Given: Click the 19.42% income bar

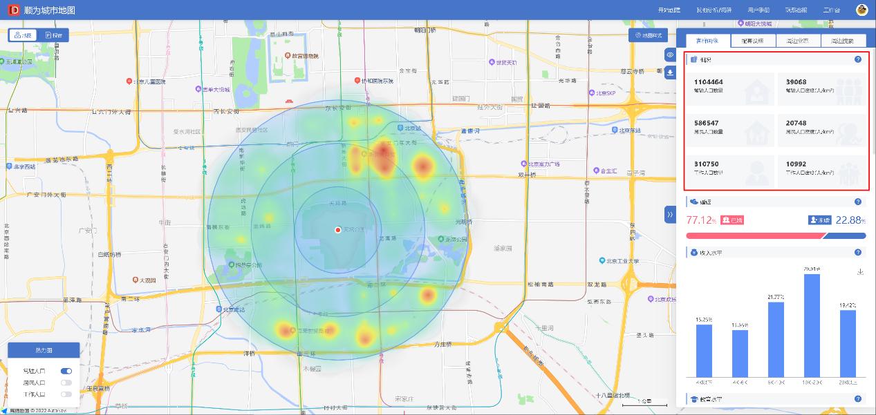Looking at the screenshot, I should (x=848, y=344).
